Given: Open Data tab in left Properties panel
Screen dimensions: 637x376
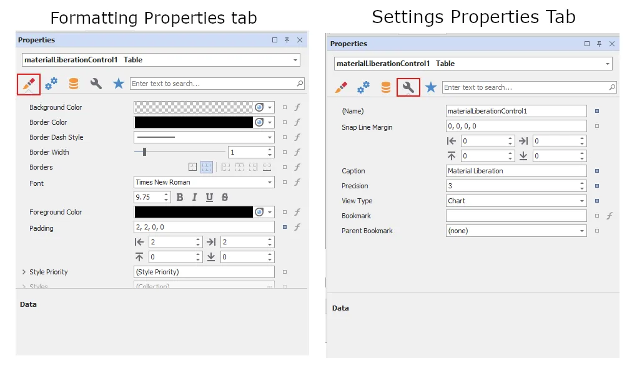Looking at the screenshot, I should coord(74,84).
